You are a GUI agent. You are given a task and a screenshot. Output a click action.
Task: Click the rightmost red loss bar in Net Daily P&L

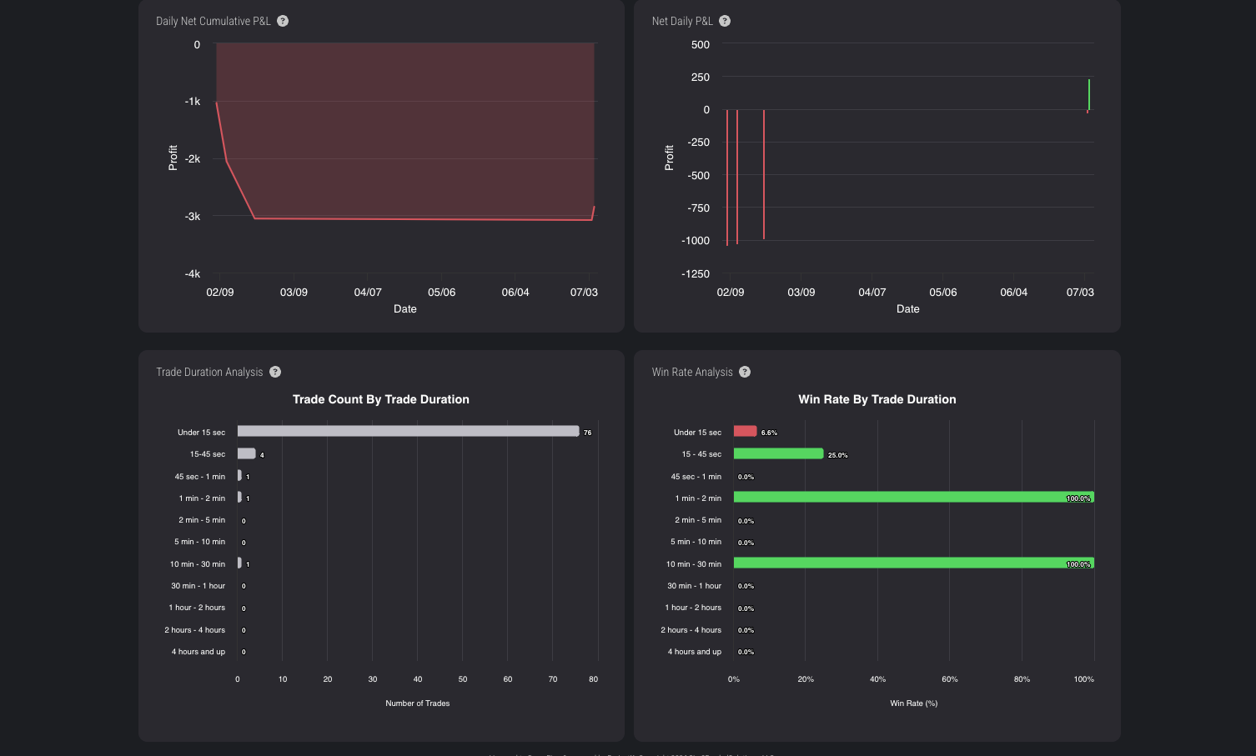click(x=764, y=173)
